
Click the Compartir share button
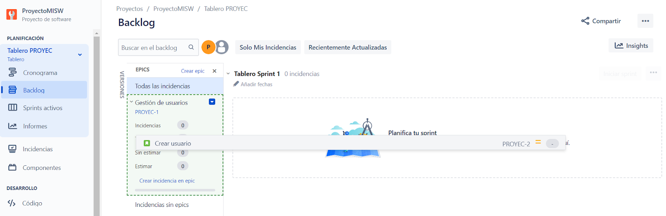point(601,21)
